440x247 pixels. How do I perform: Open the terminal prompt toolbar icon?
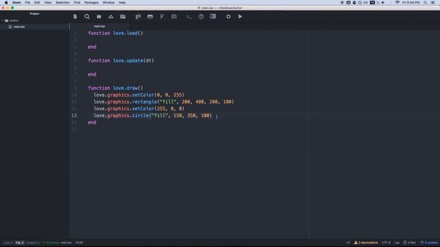pyautogui.click(x=189, y=16)
